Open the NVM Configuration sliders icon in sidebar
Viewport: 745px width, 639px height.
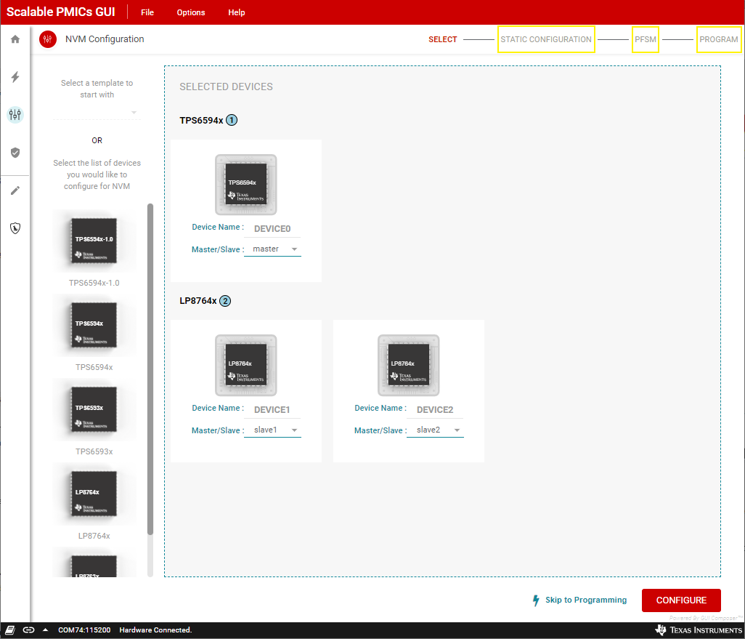pos(15,114)
